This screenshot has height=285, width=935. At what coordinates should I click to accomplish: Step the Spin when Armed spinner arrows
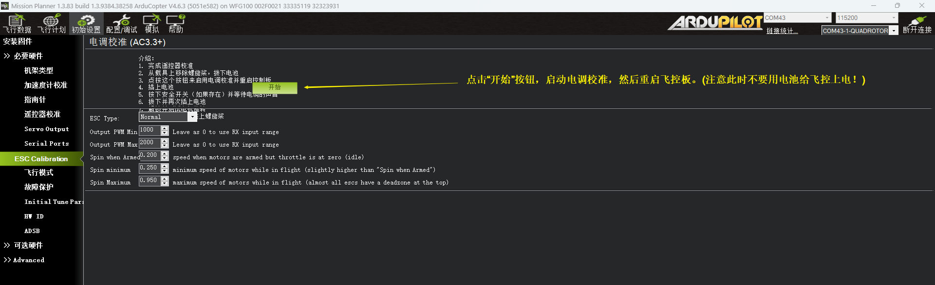pos(165,156)
